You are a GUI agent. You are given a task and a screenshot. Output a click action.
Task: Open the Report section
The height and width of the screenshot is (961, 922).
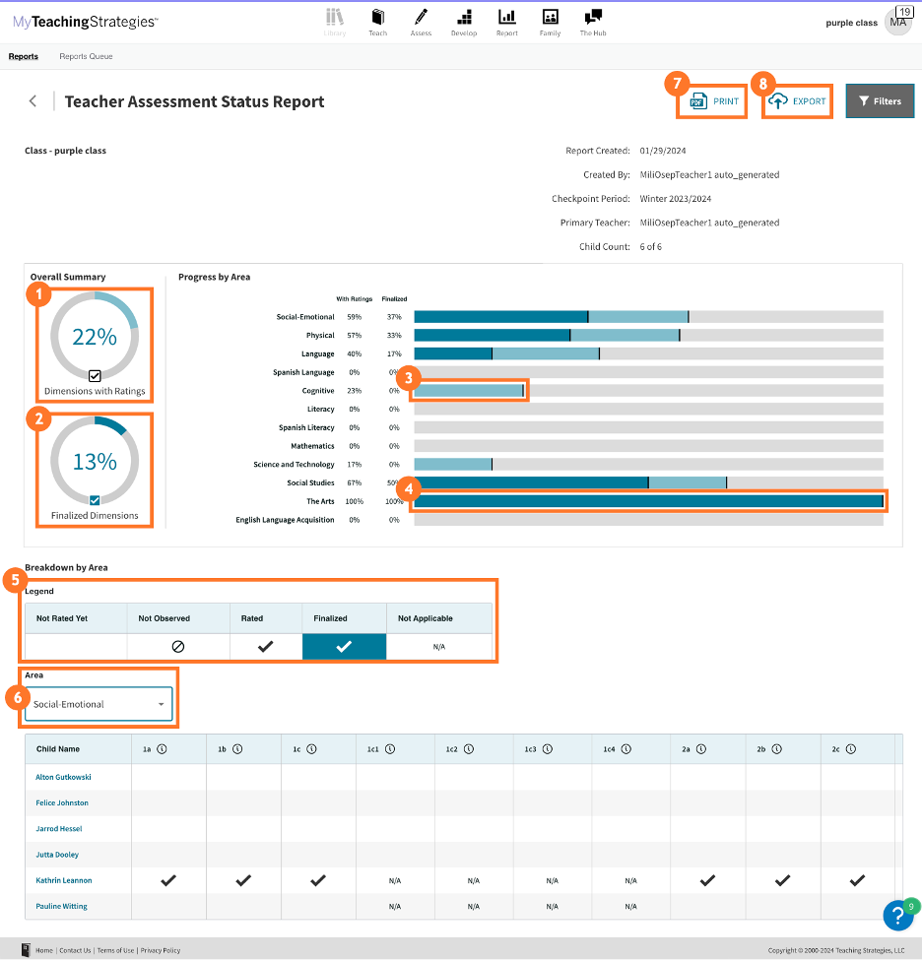506,20
